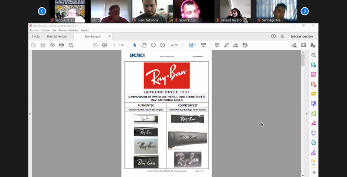Select Juan Taborda video thumbnail
Viewport: 347px width, 177px height.
tap(153, 11)
